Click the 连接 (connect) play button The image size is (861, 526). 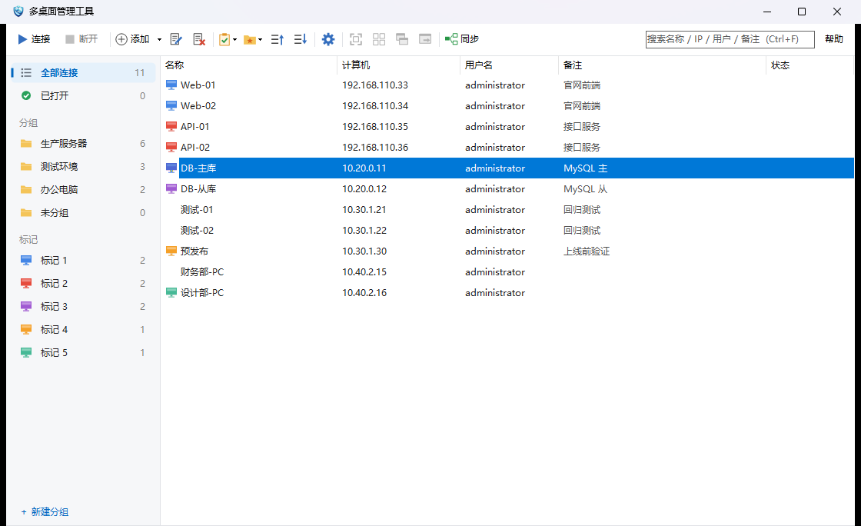(34, 39)
